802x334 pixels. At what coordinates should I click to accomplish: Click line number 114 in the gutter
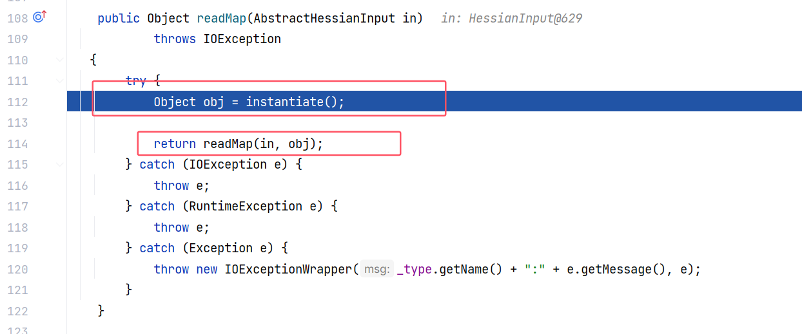[x=17, y=144]
